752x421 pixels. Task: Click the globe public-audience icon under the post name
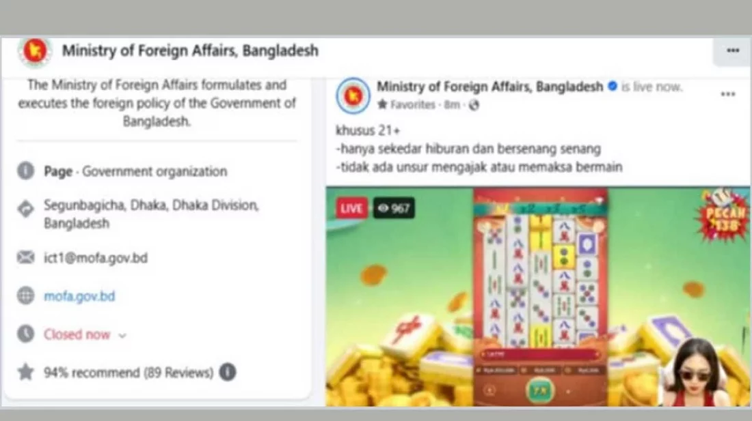pos(474,105)
